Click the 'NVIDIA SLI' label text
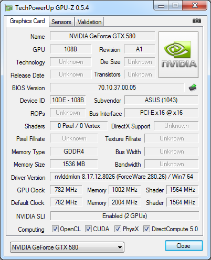Image resolution: width=211 pixels, height=260 pixels. point(30,216)
